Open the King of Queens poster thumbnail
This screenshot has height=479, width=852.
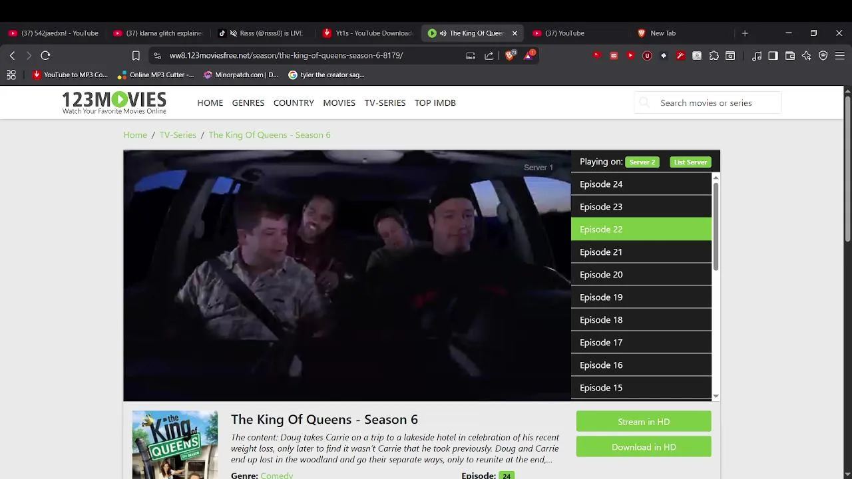tap(174, 445)
